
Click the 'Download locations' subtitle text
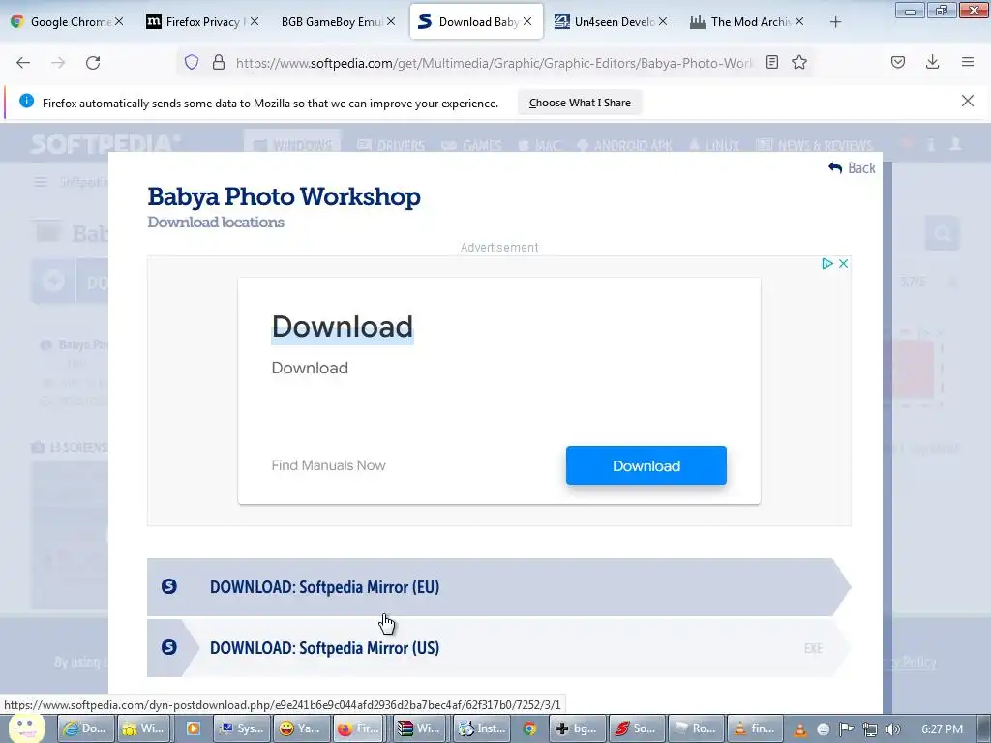point(216,223)
